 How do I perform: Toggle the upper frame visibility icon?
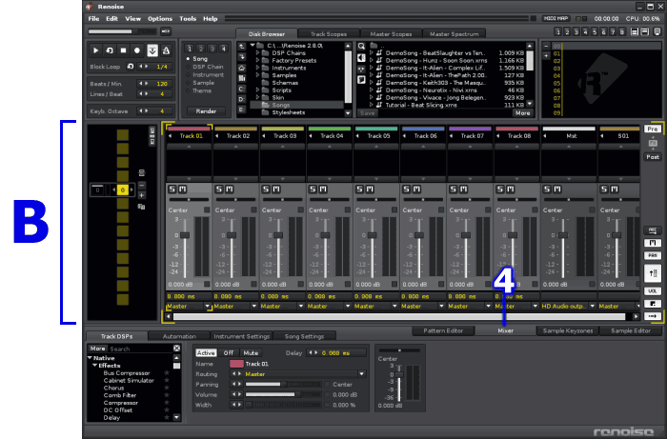click(x=635, y=31)
